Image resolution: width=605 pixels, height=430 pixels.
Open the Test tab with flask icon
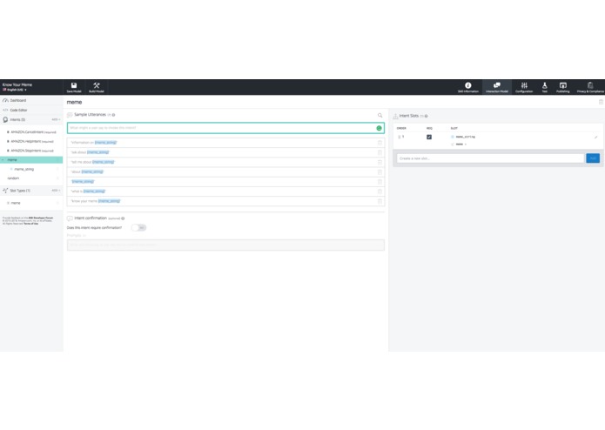(x=544, y=87)
